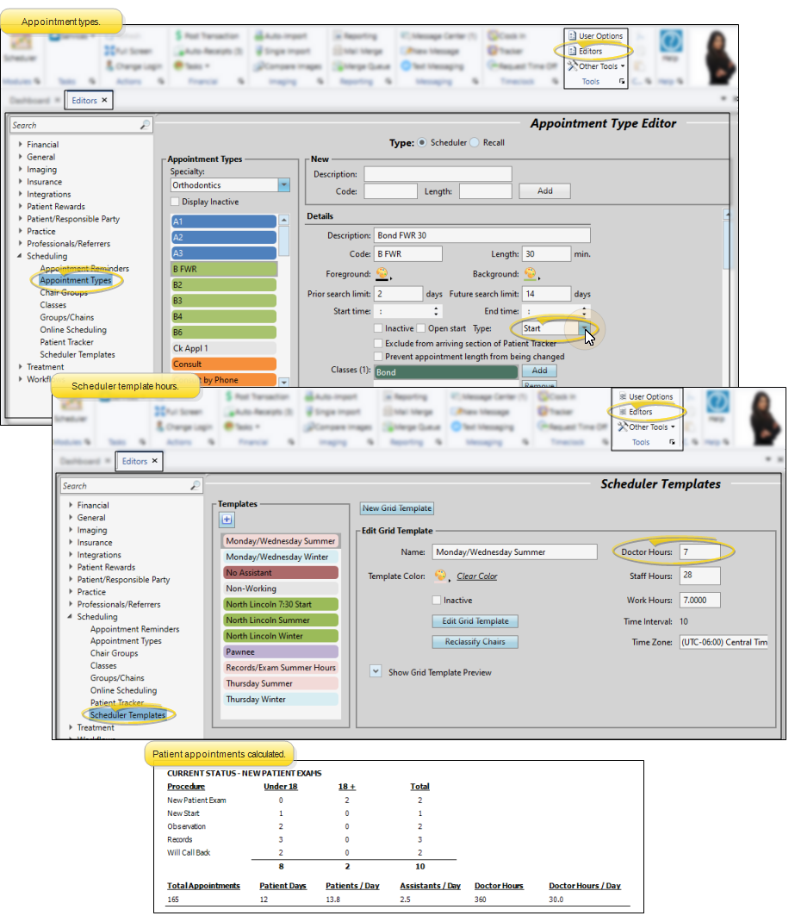Open Other Tools in the lower ribbon
795x922 pixels.
(x=646, y=427)
